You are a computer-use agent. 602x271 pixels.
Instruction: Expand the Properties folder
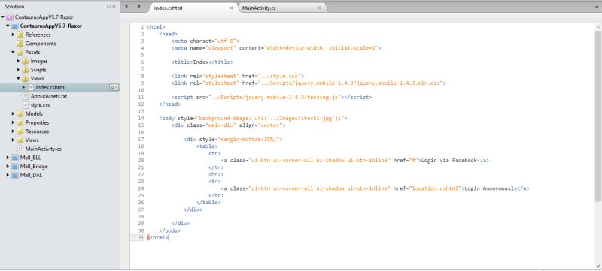(x=13, y=122)
